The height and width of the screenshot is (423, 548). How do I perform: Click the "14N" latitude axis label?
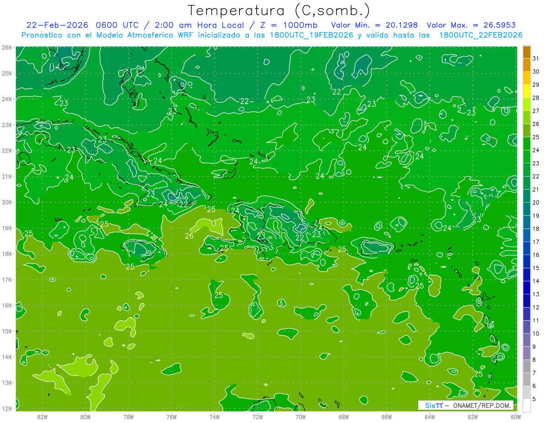[7, 357]
